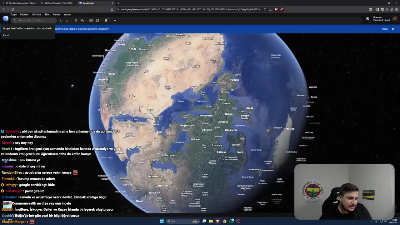
Task: Open the account profile avatar
Action: click(395, 19)
